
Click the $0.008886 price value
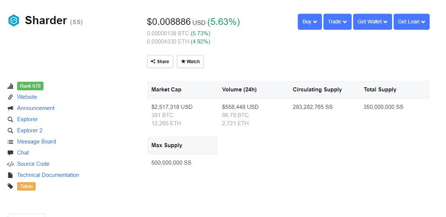point(169,22)
